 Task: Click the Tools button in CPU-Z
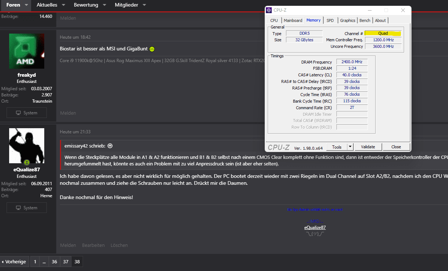(x=337, y=147)
